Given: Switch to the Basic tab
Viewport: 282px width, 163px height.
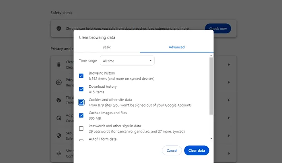Looking at the screenshot, I should pos(107,47).
